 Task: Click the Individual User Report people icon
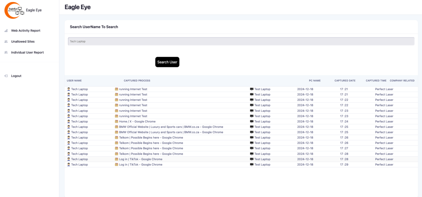point(6,52)
